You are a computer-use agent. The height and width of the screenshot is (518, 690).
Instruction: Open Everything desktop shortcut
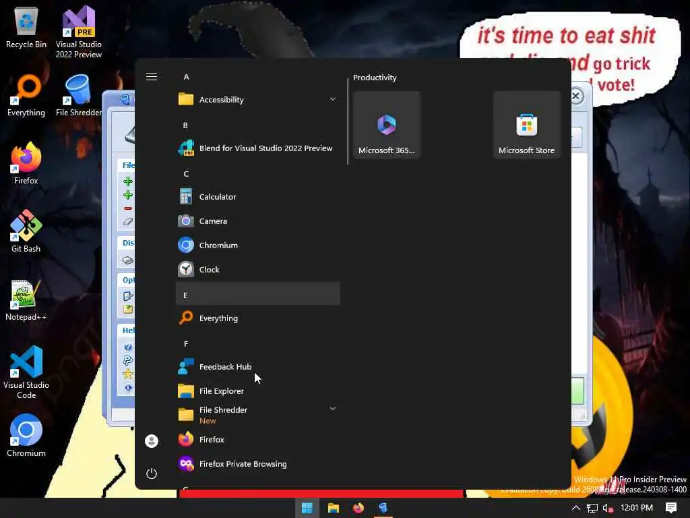pyautogui.click(x=26, y=96)
